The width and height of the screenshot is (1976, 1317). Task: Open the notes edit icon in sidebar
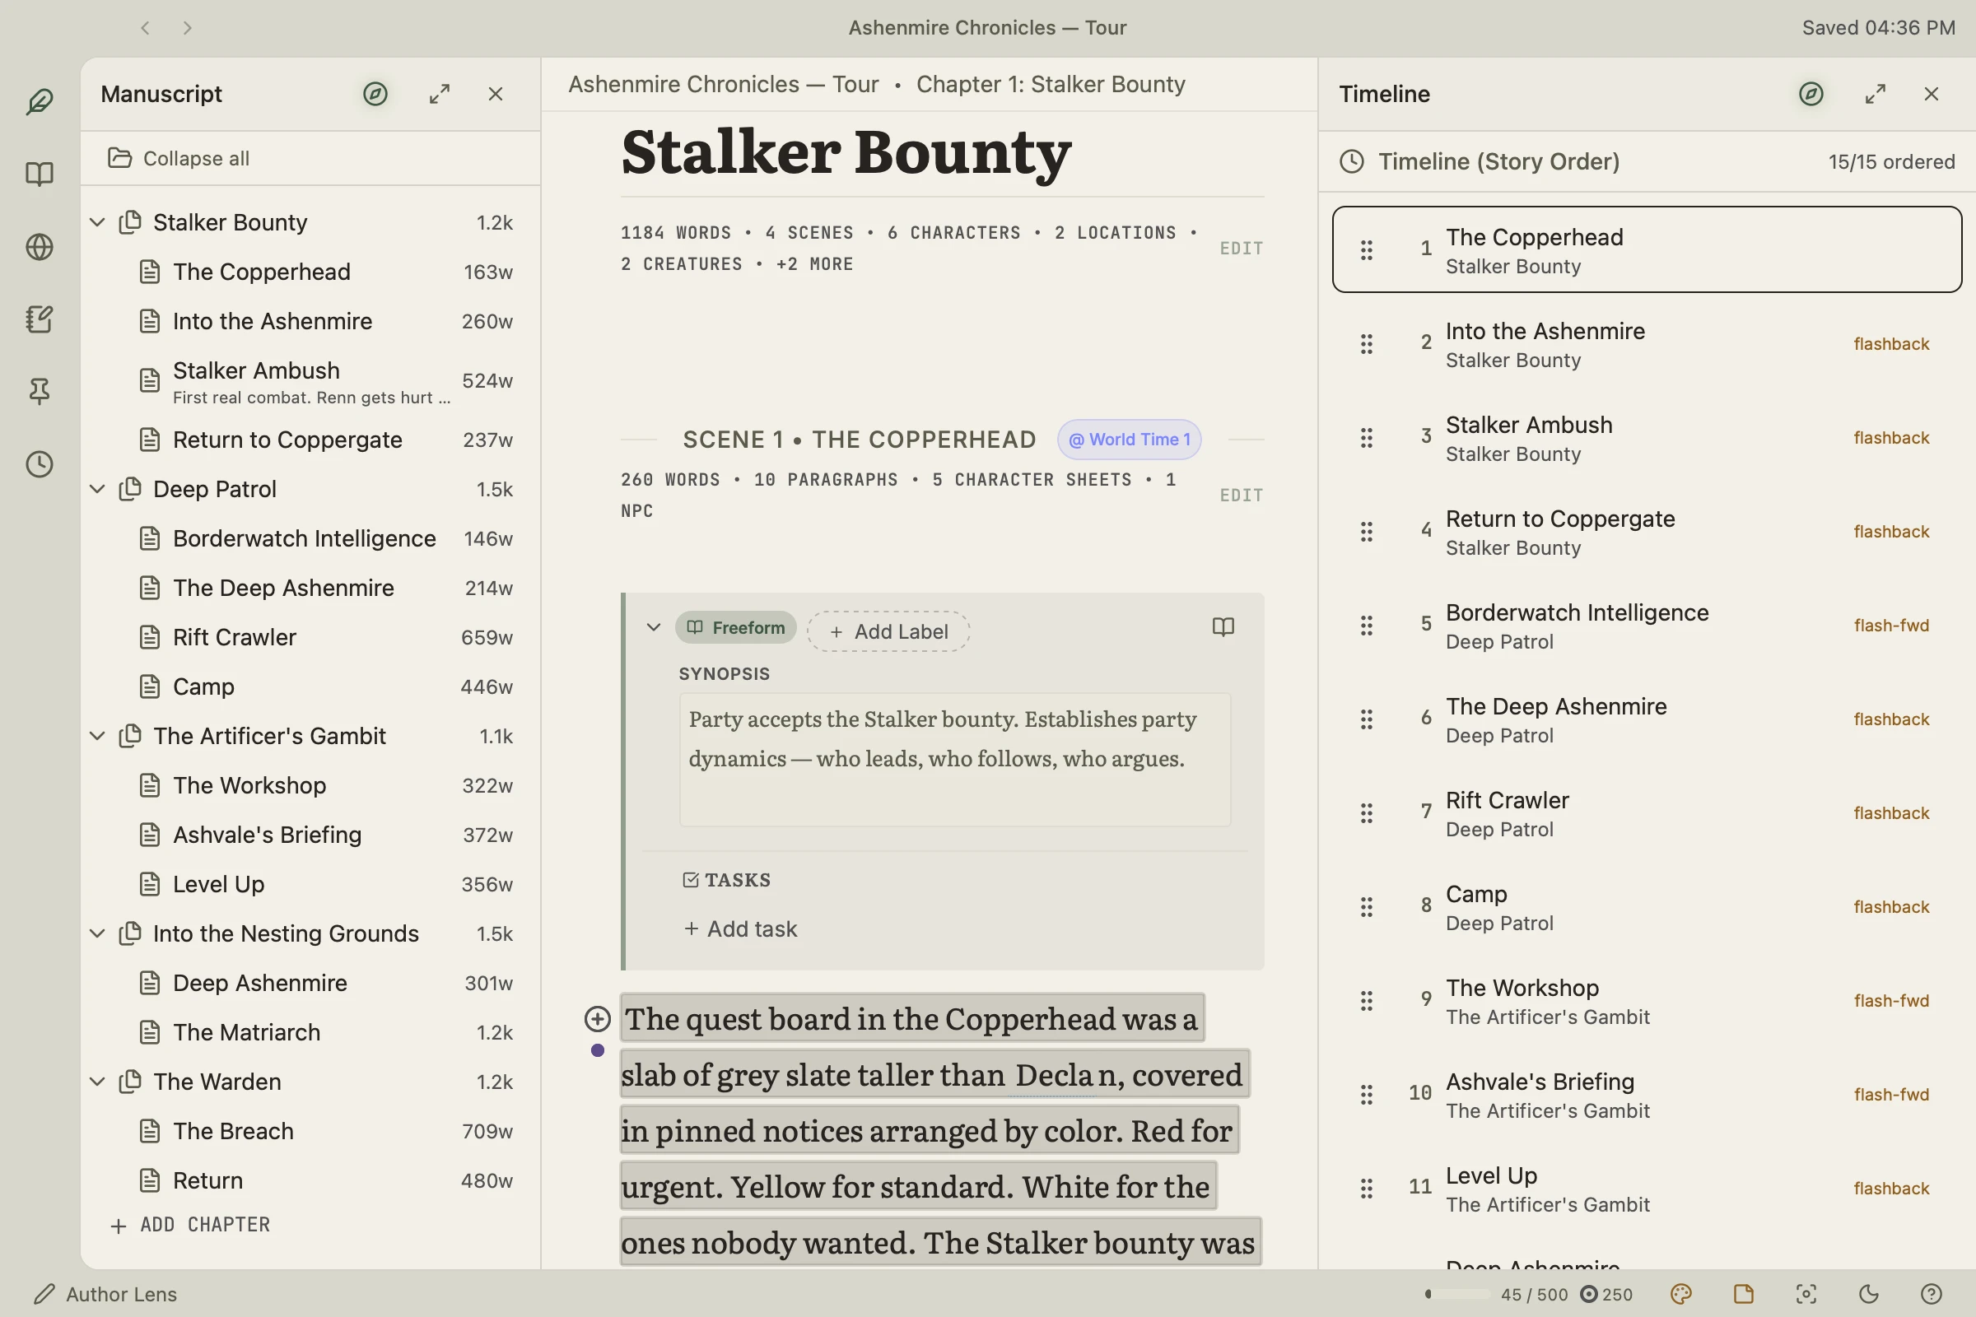point(40,319)
